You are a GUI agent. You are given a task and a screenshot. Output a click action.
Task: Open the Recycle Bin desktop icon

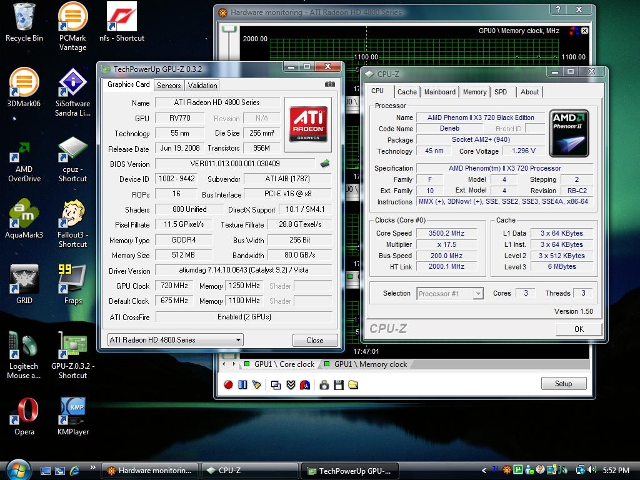24,22
